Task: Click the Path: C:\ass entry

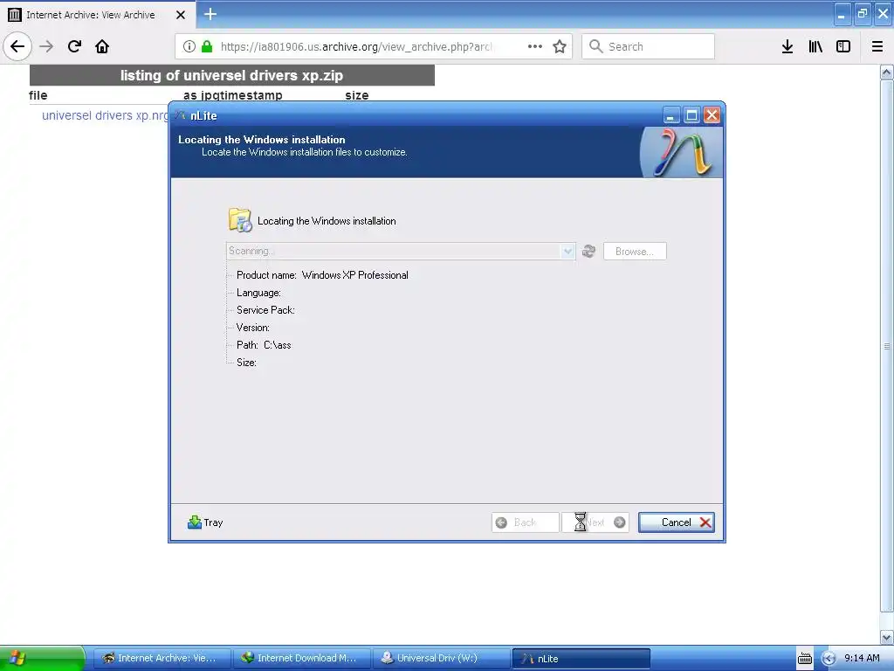Action: 264,344
